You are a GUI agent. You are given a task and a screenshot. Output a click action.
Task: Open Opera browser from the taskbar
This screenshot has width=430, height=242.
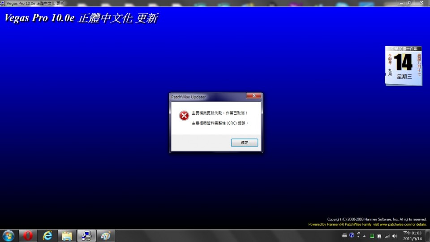pyautogui.click(x=28, y=236)
